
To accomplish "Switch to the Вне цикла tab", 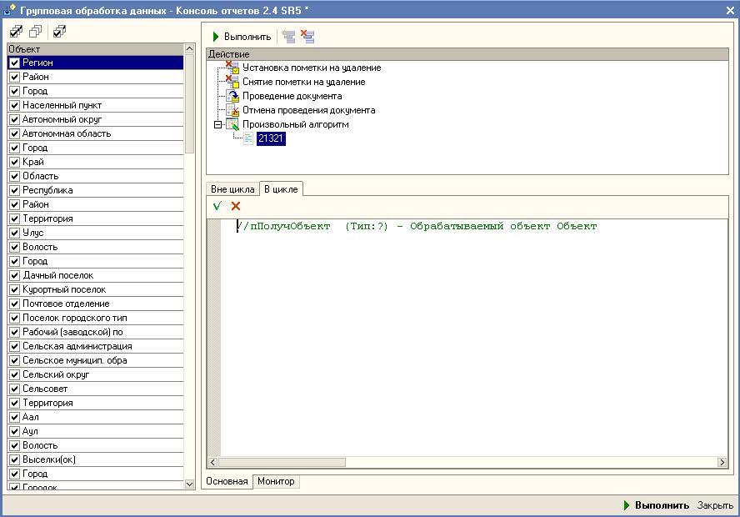I will point(232,189).
